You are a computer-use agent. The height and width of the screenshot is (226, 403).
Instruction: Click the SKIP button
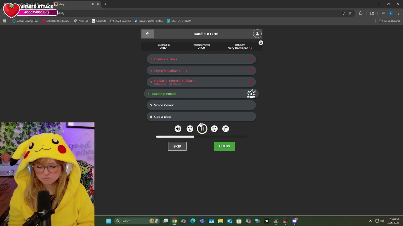point(177,146)
